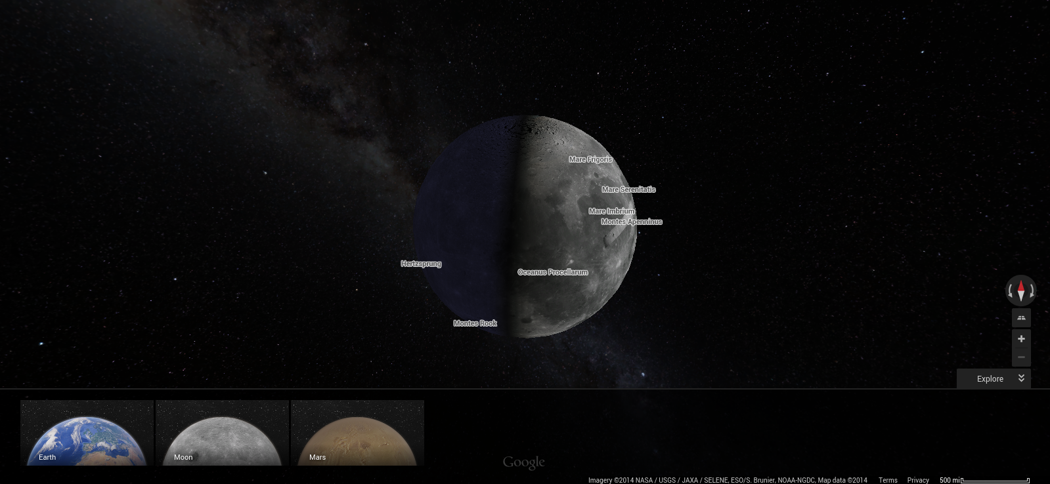This screenshot has height=484, width=1050.
Task: Click the Montes Apenninus label
Action: click(x=632, y=222)
